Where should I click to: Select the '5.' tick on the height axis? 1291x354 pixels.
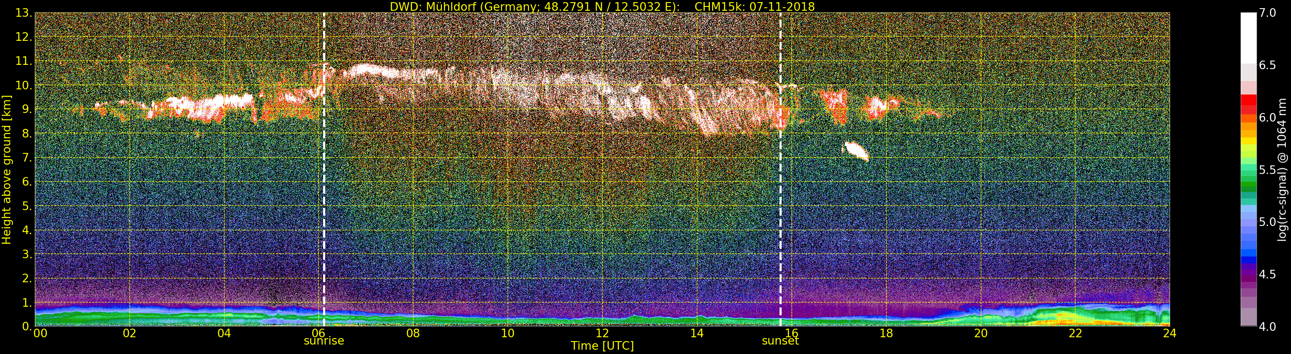(27, 206)
